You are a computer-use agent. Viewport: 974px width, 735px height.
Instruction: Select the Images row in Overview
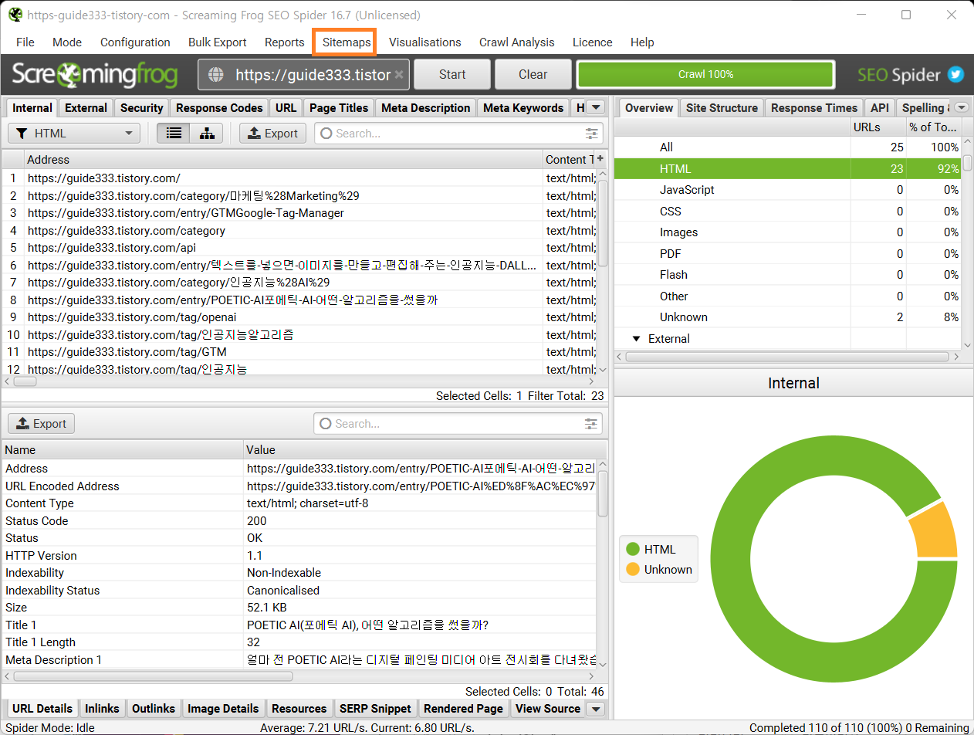tap(787, 232)
